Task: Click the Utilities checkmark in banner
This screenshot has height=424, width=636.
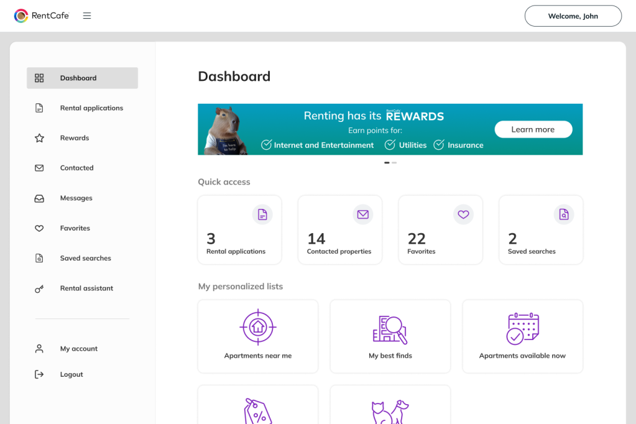Action: 390,145
